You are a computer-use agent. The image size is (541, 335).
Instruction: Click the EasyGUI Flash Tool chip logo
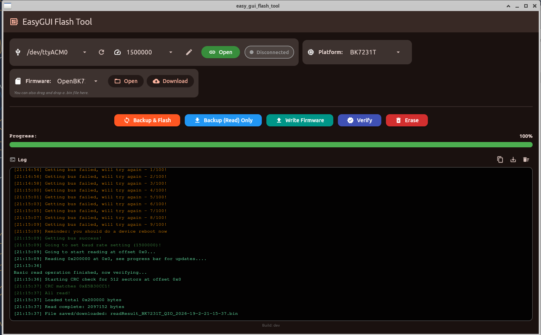point(14,22)
